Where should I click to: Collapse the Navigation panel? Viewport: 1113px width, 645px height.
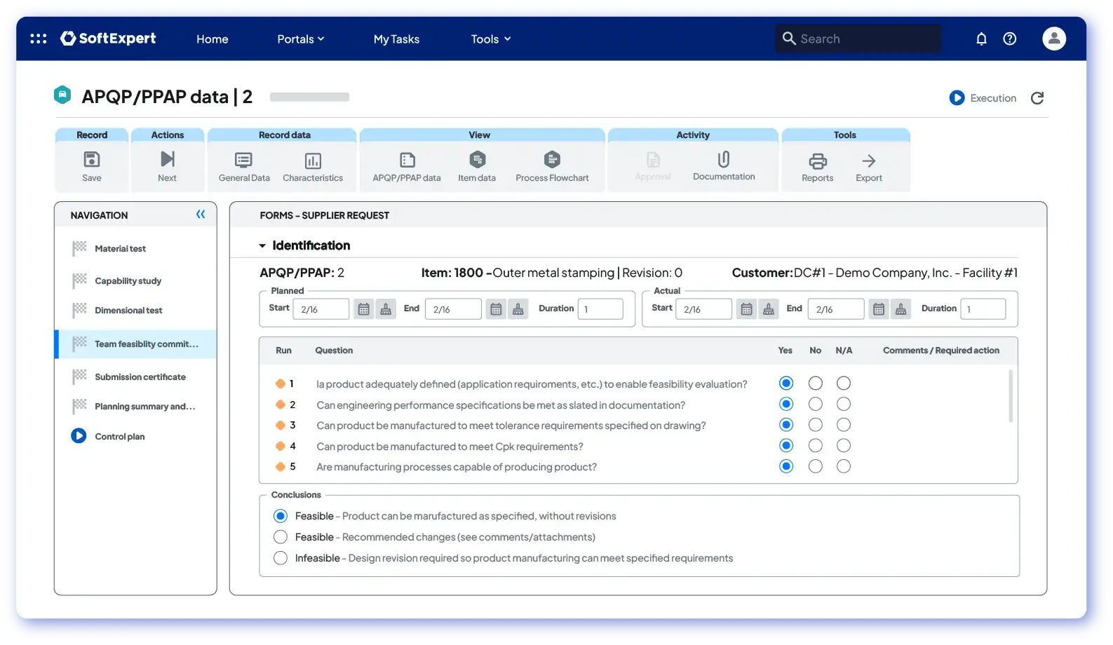click(x=201, y=215)
